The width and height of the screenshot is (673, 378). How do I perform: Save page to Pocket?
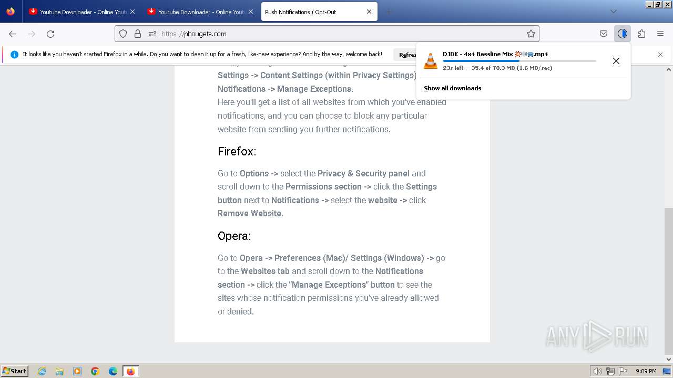coord(604,34)
